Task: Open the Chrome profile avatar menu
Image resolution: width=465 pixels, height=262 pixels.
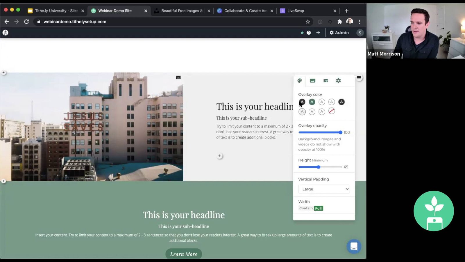Action: (349, 22)
